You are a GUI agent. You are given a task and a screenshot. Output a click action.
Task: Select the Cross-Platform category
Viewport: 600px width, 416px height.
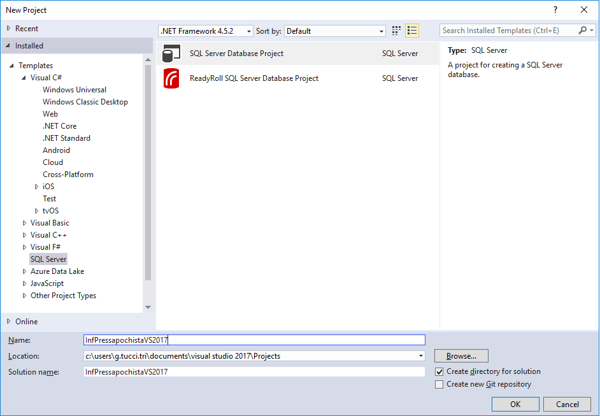(68, 175)
